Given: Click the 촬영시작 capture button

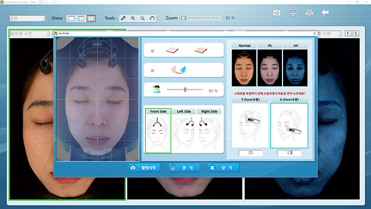Looking at the screenshot, I should point(144,168).
